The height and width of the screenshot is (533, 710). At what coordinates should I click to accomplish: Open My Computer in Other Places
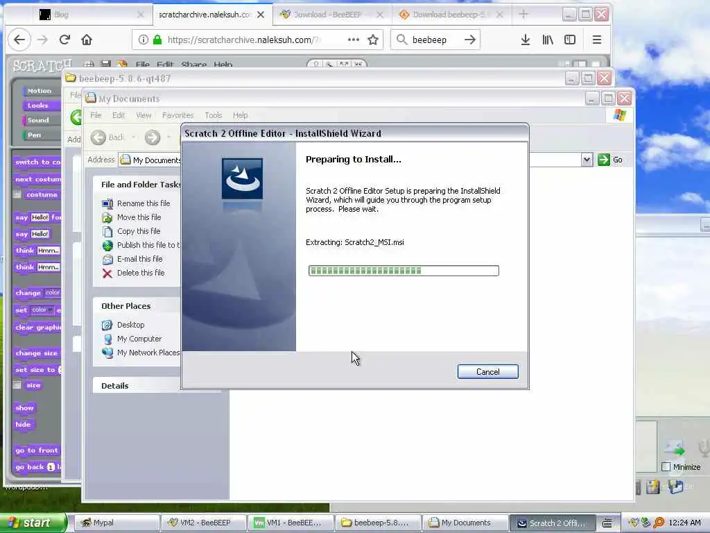tap(139, 339)
